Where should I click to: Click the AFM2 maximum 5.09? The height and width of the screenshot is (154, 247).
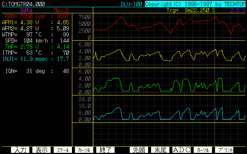point(63,29)
